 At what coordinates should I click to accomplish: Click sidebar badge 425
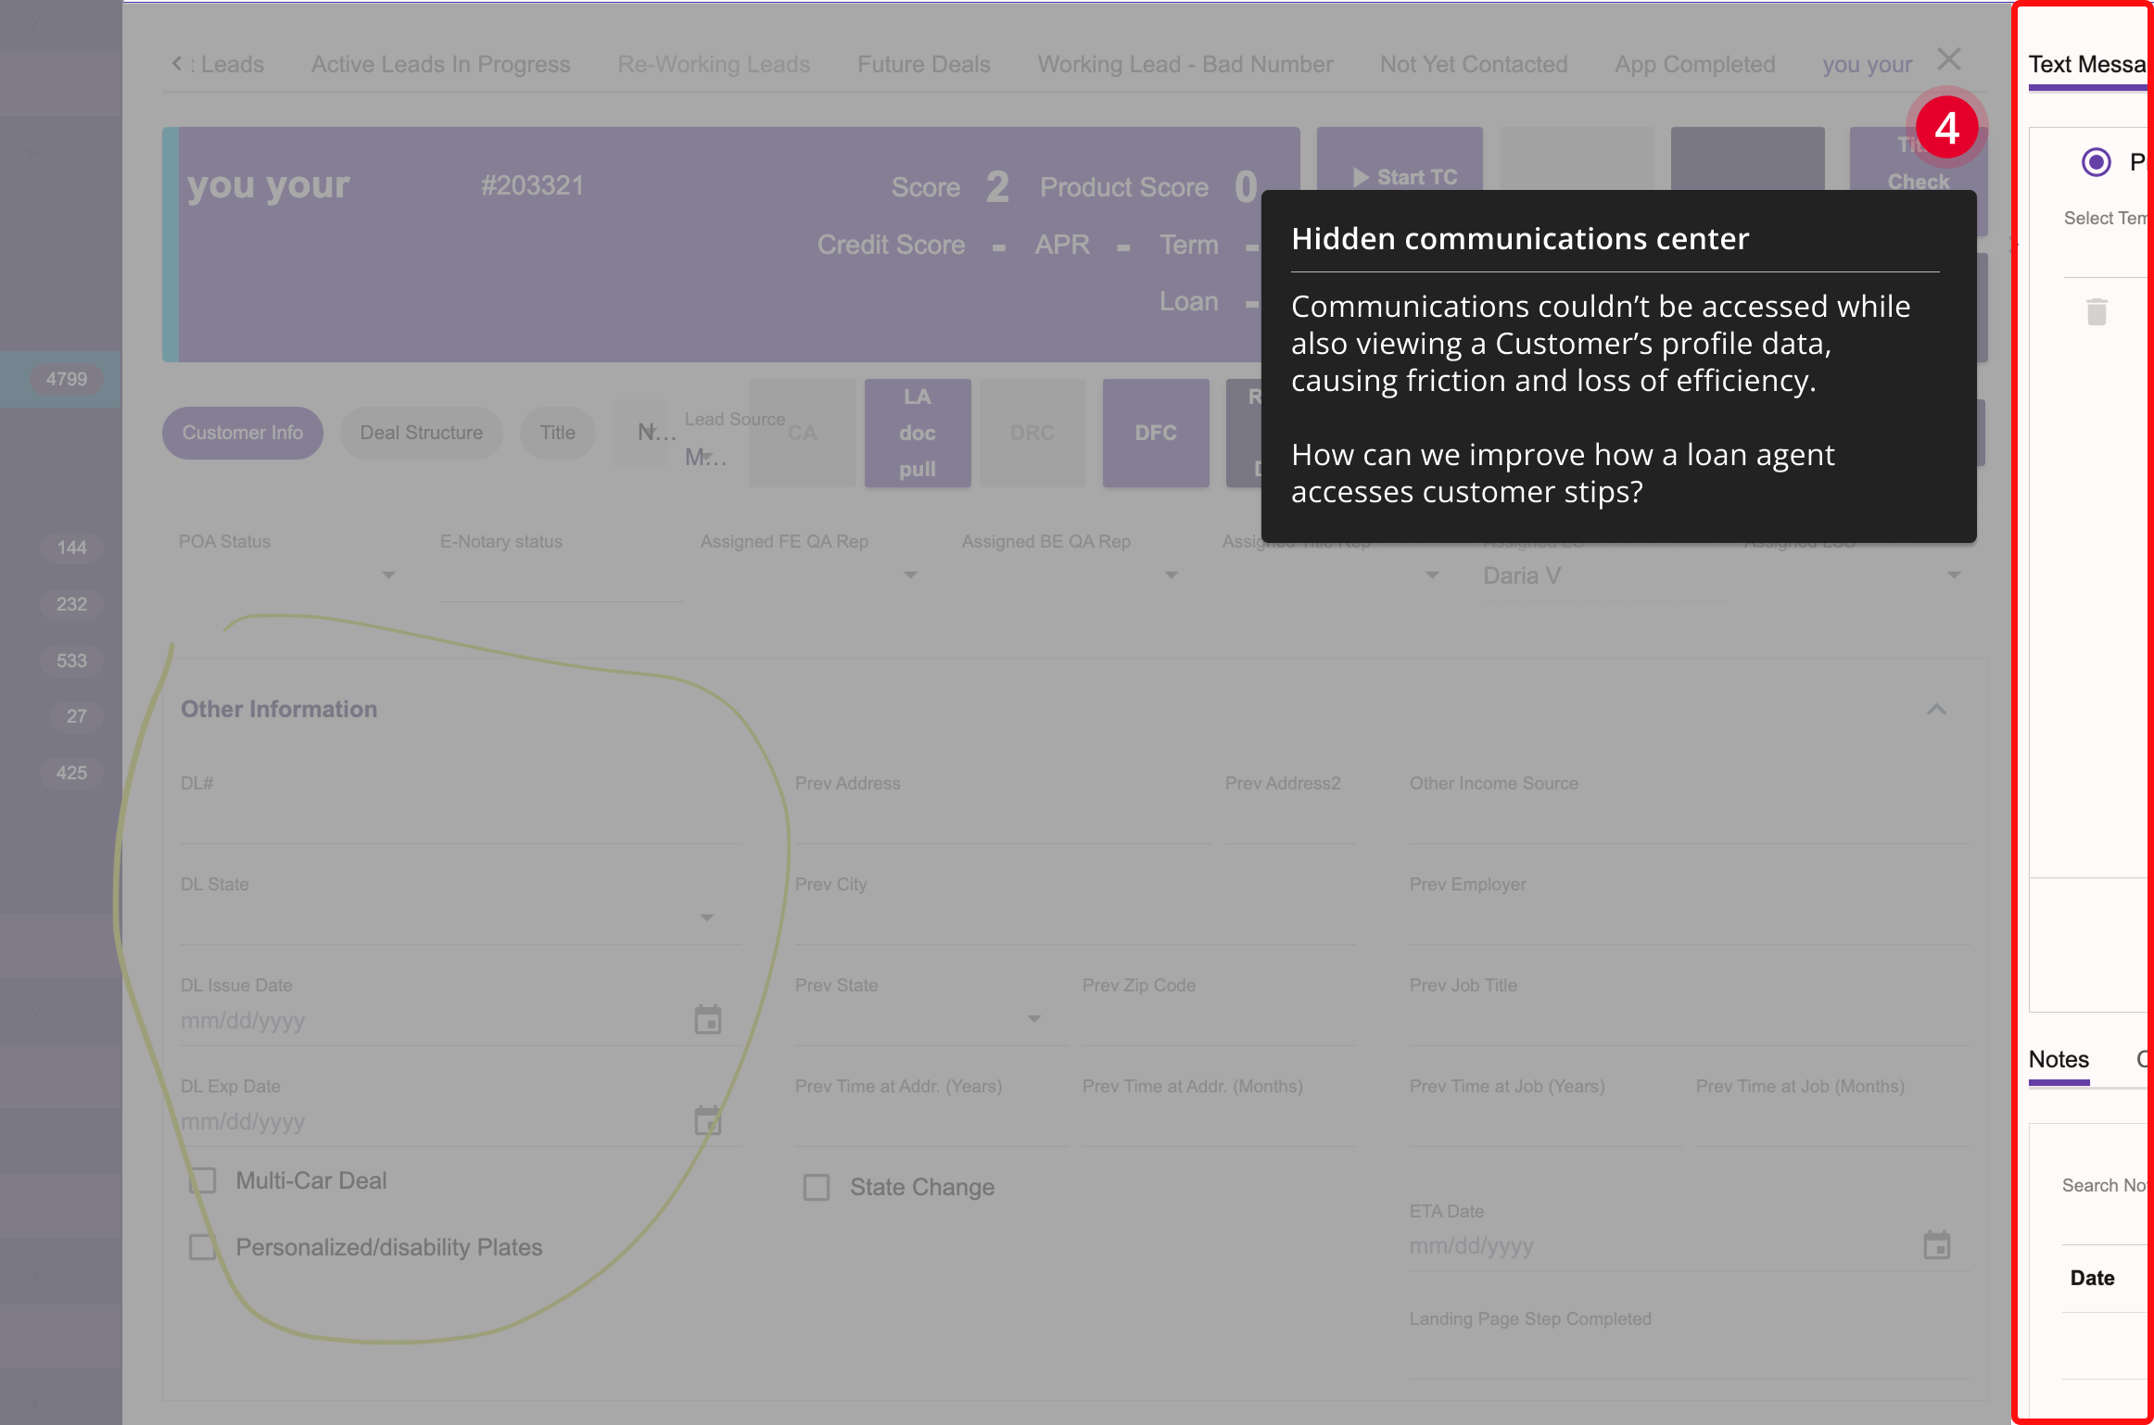click(71, 773)
